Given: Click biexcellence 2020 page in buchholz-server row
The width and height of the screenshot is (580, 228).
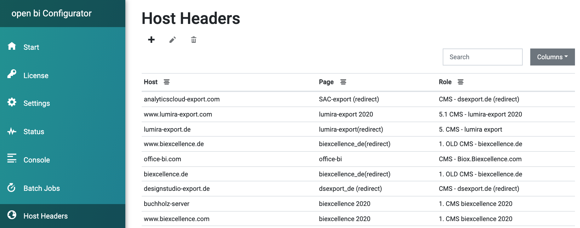Looking at the screenshot, I should pyautogui.click(x=344, y=204).
